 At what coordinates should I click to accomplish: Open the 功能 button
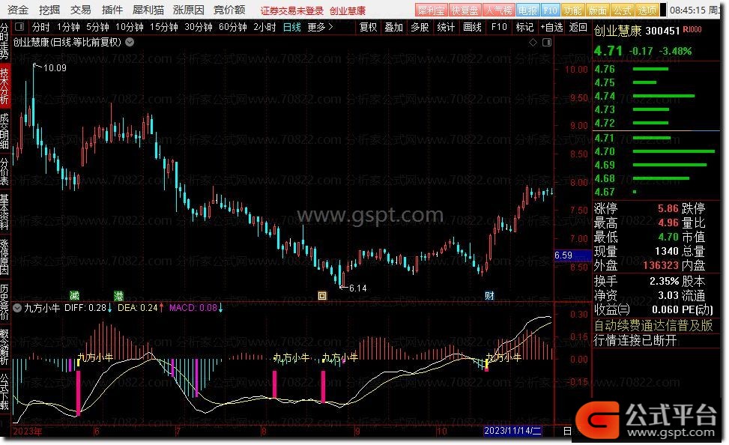[x=572, y=10]
